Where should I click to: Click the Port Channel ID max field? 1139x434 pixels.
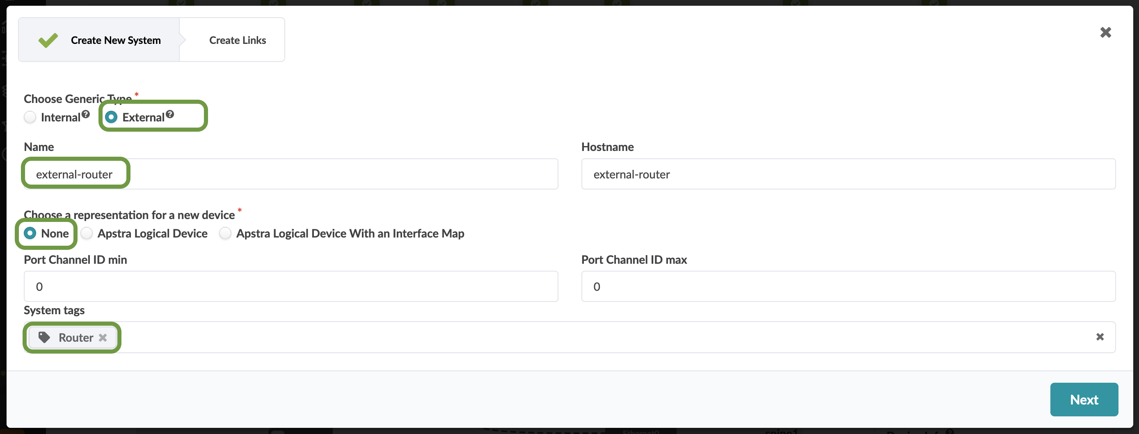(x=848, y=286)
